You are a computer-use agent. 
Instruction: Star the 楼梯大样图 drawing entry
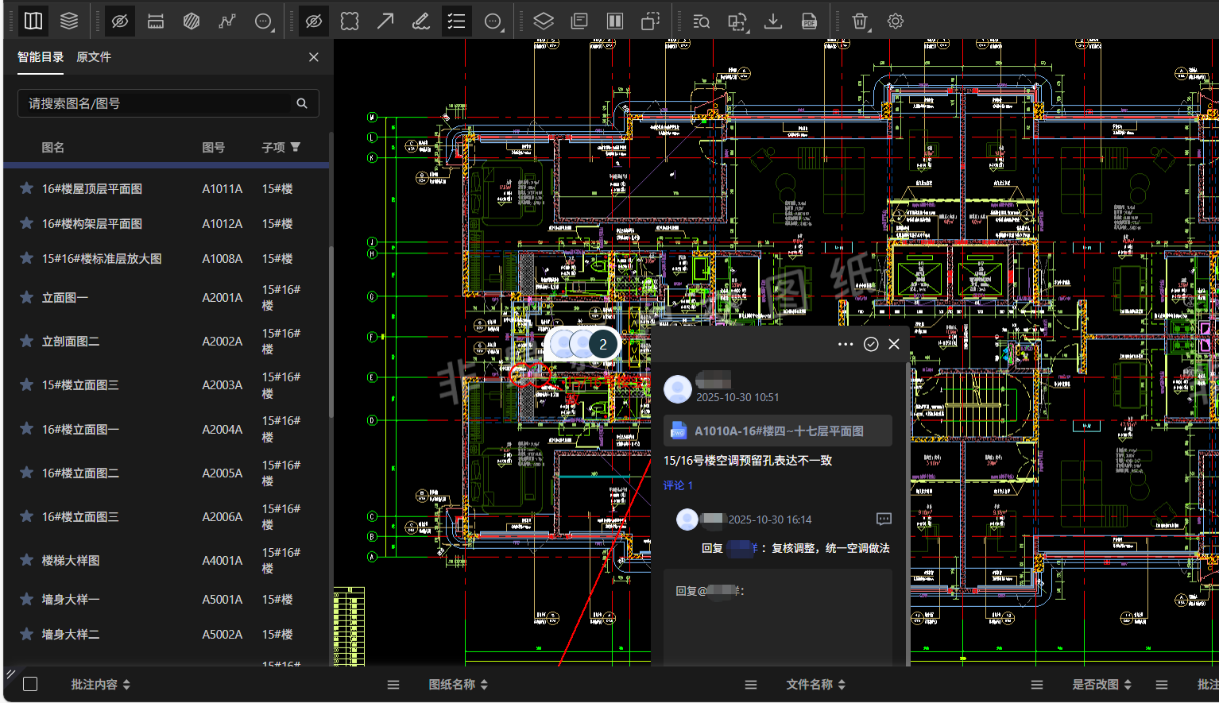26,560
